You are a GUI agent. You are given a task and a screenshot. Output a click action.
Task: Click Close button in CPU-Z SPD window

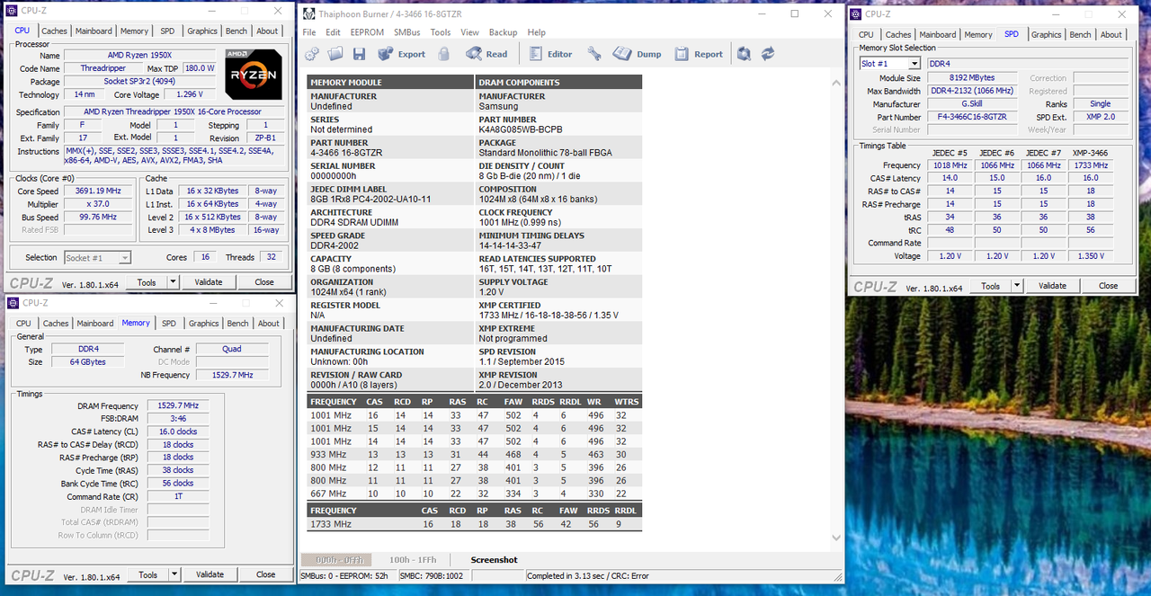click(x=1108, y=286)
